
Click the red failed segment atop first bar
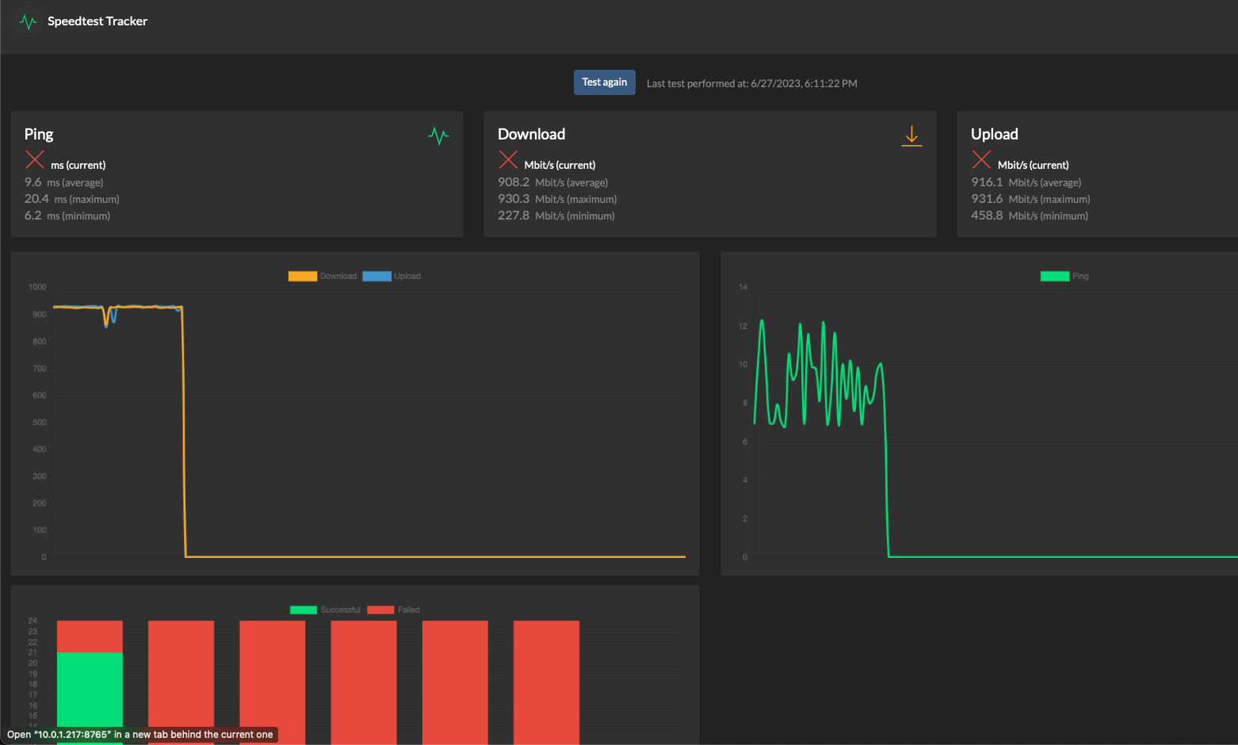click(90, 636)
